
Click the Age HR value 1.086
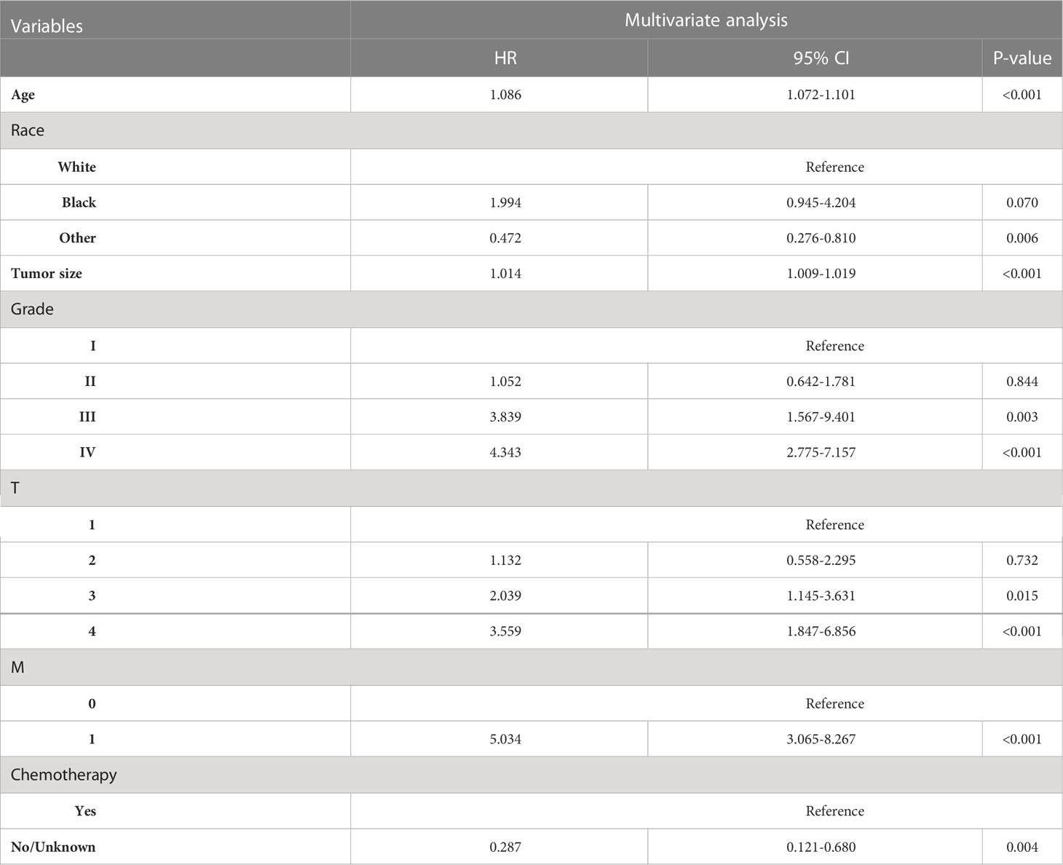click(x=505, y=95)
